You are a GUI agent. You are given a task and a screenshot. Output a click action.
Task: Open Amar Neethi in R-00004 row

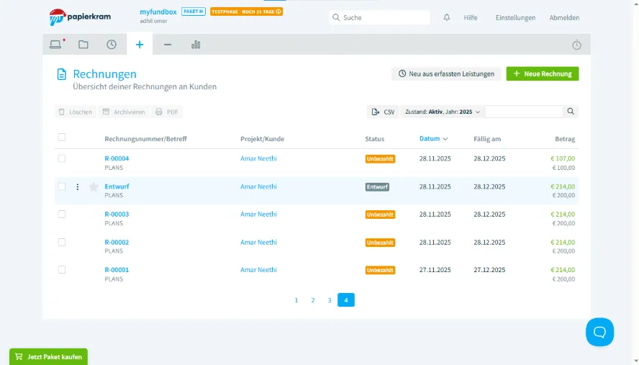click(x=258, y=158)
